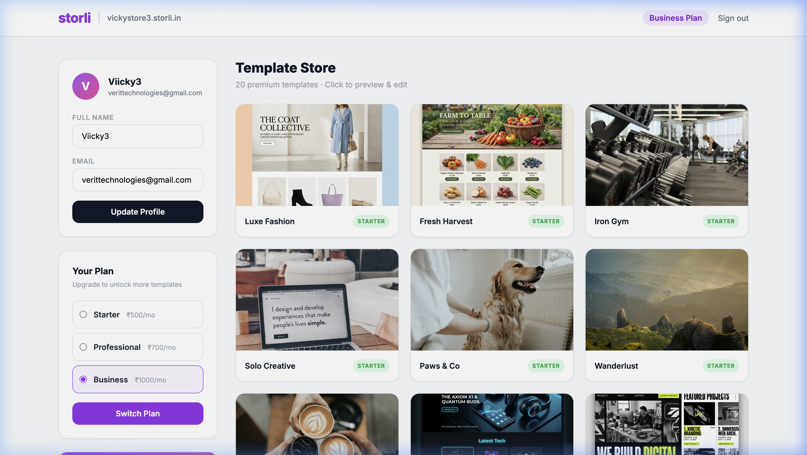Click the storli logo
The height and width of the screenshot is (455, 807).
click(x=75, y=18)
